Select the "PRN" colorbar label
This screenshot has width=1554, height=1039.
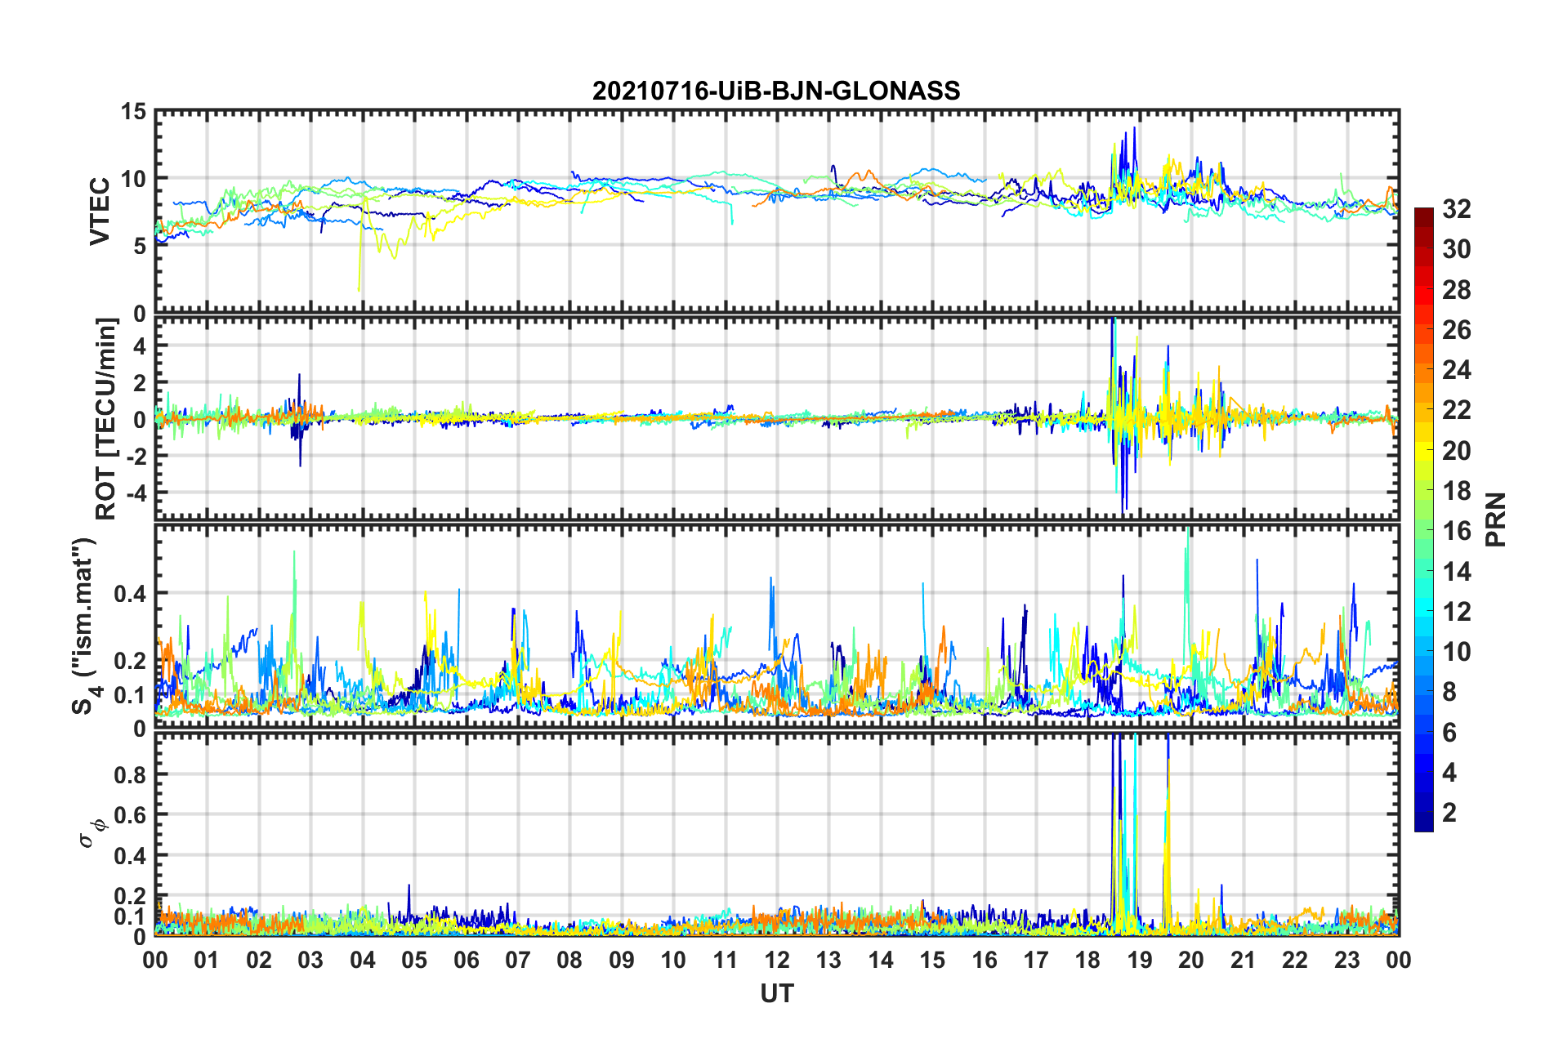(x=1496, y=519)
